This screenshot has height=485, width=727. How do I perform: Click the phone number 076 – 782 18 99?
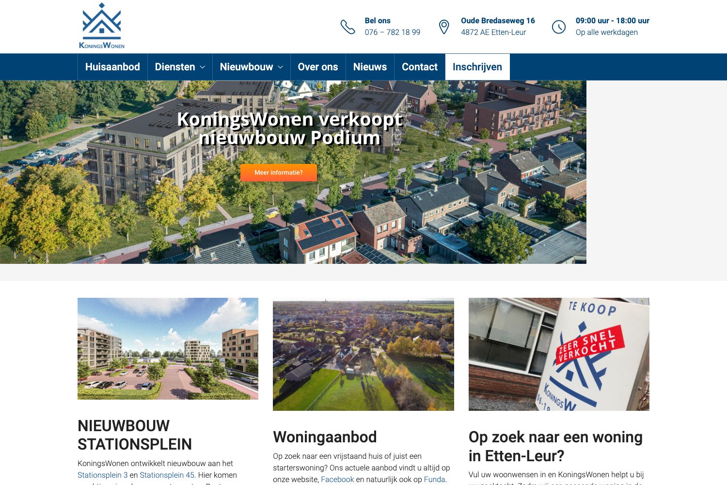tap(393, 32)
